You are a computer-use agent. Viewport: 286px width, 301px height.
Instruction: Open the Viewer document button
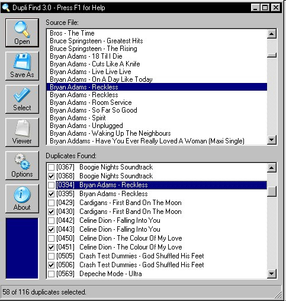click(22, 132)
